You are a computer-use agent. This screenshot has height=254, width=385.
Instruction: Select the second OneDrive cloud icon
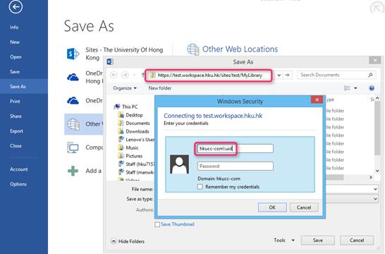pyautogui.click(x=73, y=100)
